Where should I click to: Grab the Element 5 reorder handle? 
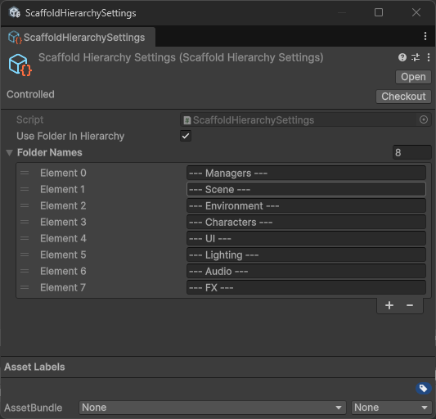click(x=25, y=255)
